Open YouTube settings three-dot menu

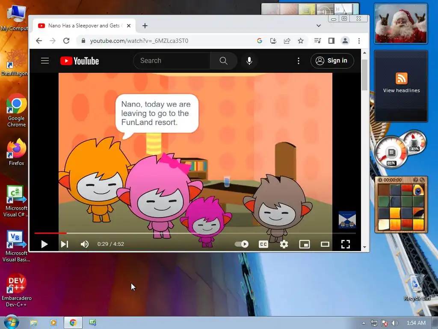(x=298, y=61)
